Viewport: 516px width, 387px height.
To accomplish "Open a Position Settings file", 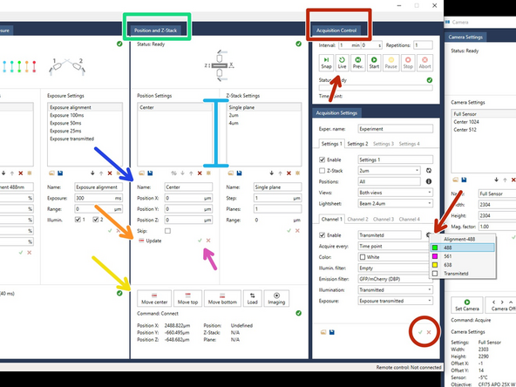I will [x=141, y=173].
